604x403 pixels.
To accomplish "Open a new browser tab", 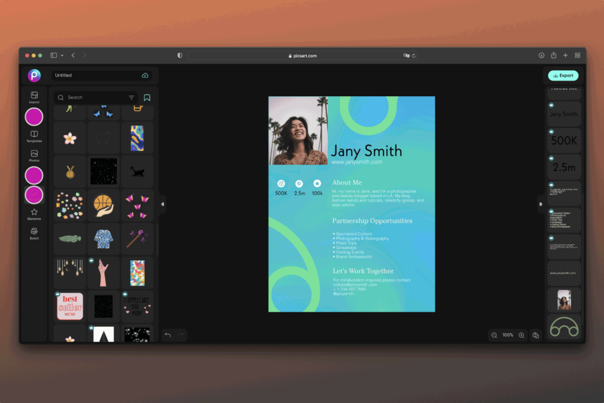I will [566, 55].
